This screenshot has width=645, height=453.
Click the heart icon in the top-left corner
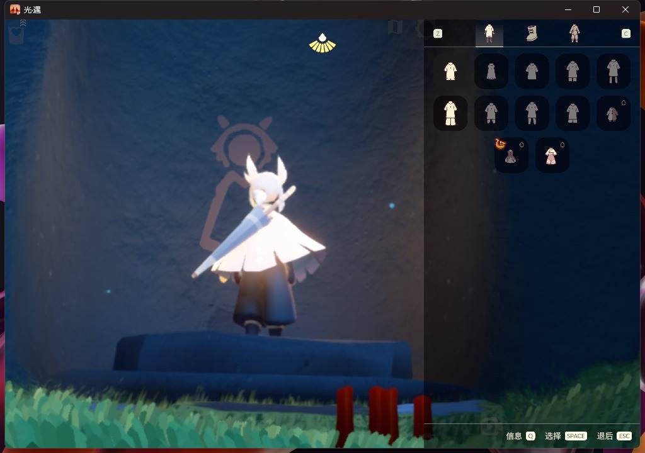(x=16, y=35)
